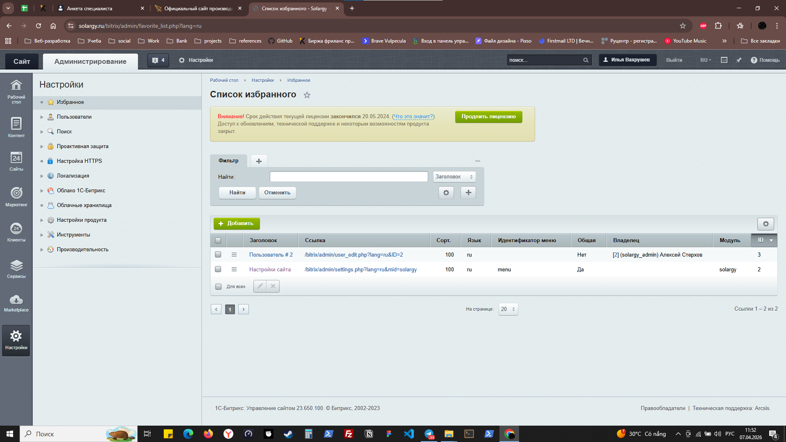The image size is (786, 442).
Task: Open row actions menu for Пользователь # 2
Action: [x=234, y=255]
